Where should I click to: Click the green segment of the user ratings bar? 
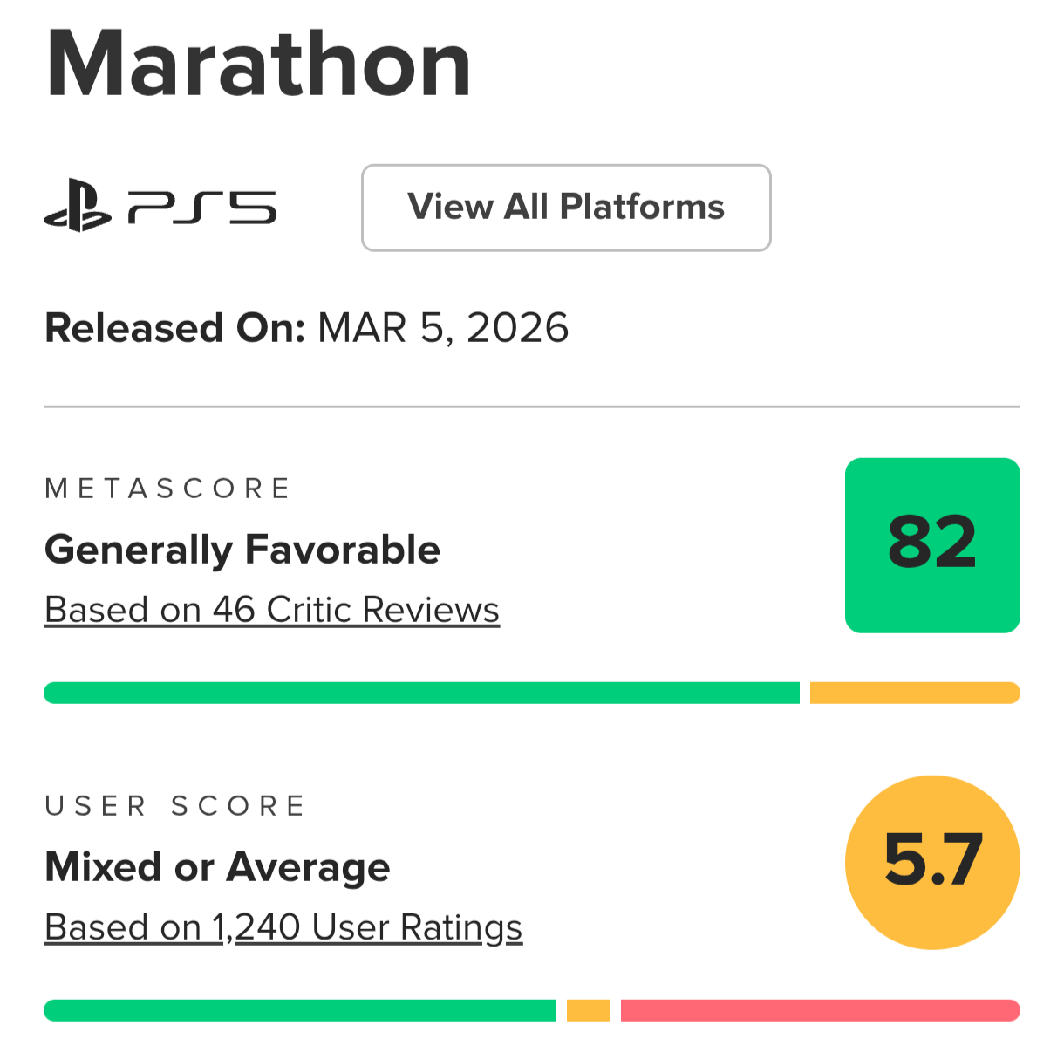click(299, 1010)
